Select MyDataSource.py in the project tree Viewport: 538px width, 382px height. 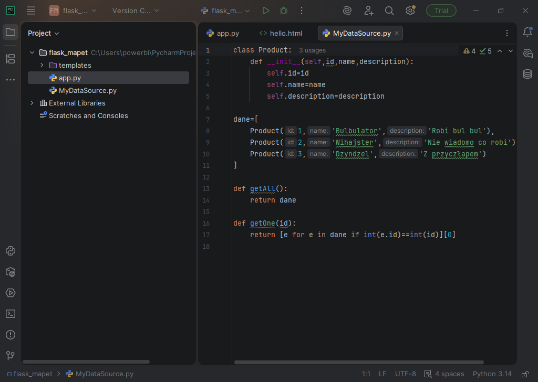point(108,90)
